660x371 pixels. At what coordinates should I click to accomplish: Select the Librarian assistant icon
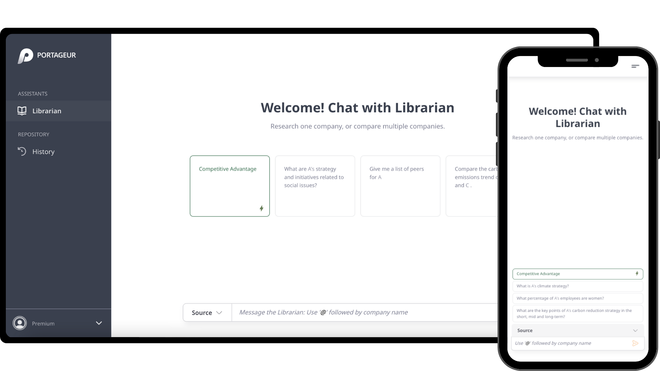click(22, 111)
